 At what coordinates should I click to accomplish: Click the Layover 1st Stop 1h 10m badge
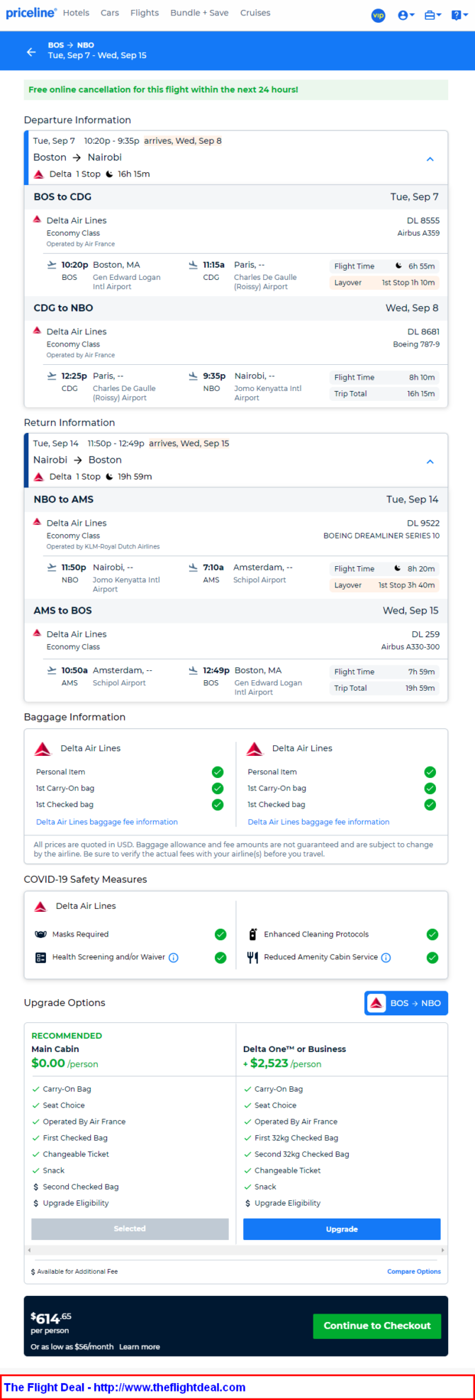tap(384, 283)
